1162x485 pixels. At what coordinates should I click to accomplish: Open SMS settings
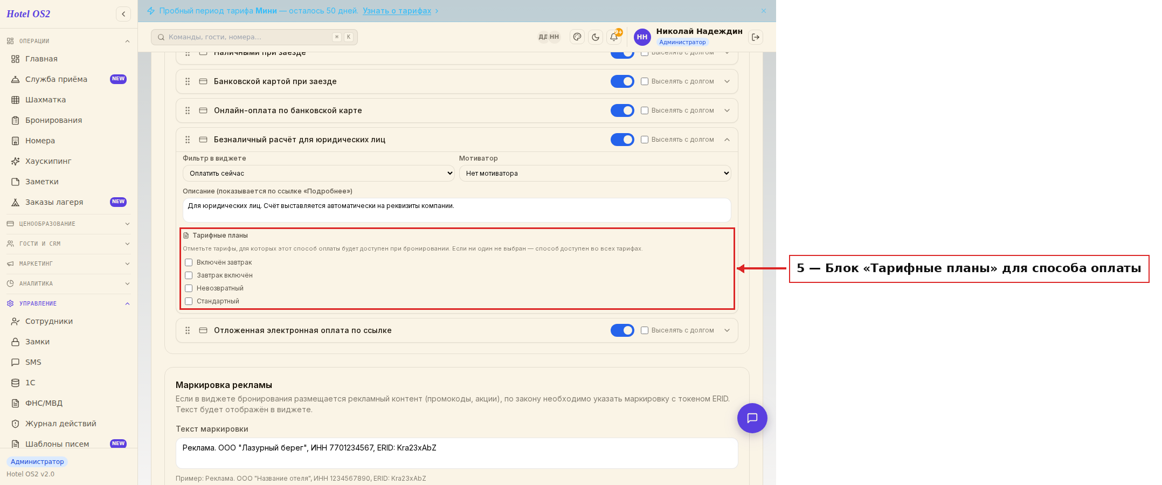[x=68, y=362]
